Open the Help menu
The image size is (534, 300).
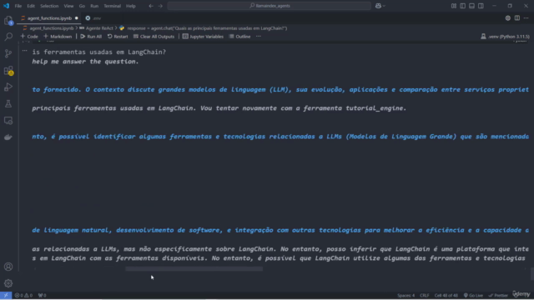pyautogui.click(x=131, y=6)
